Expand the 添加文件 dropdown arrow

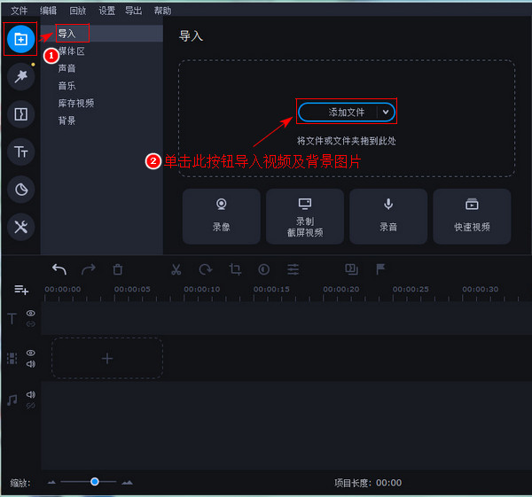386,112
